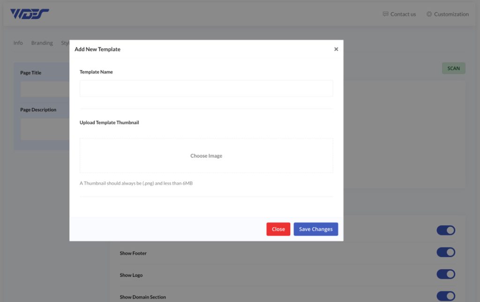The width and height of the screenshot is (480, 302).
Task: Click inside the Template Name input field
Action: pos(206,88)
